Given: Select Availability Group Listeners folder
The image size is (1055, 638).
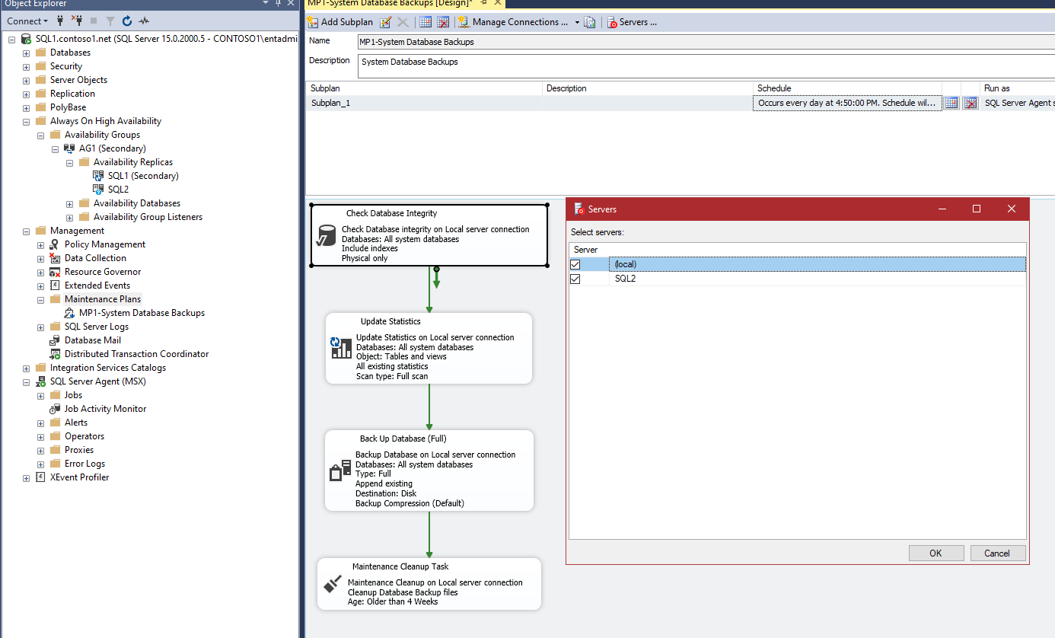Looking at the screenshot, I should (x=148, y=217).
